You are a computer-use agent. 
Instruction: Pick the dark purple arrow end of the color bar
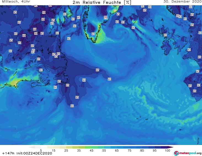(170, 147)
